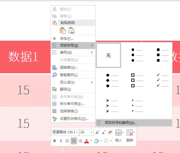Click Smart Lookup magnifier icon

click(x=54, y=75)
